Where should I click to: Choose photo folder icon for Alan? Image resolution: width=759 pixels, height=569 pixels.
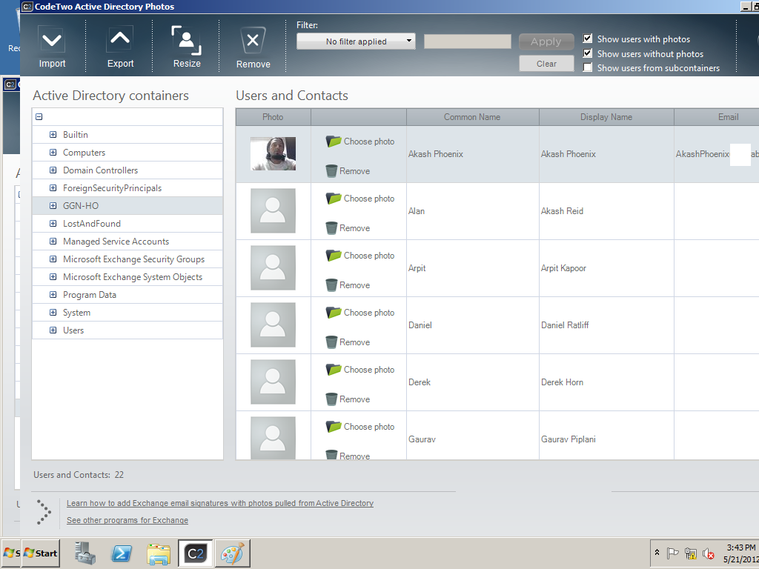pyautogui.click(x=334, y=199)
